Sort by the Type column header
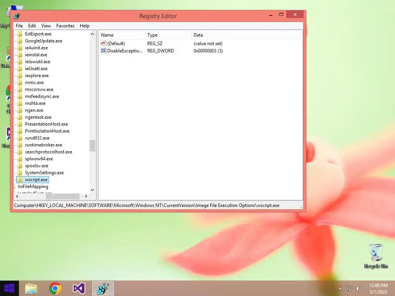Image resolution: width=395 pixels, height=296 pixels. click(x=167, y=35)
